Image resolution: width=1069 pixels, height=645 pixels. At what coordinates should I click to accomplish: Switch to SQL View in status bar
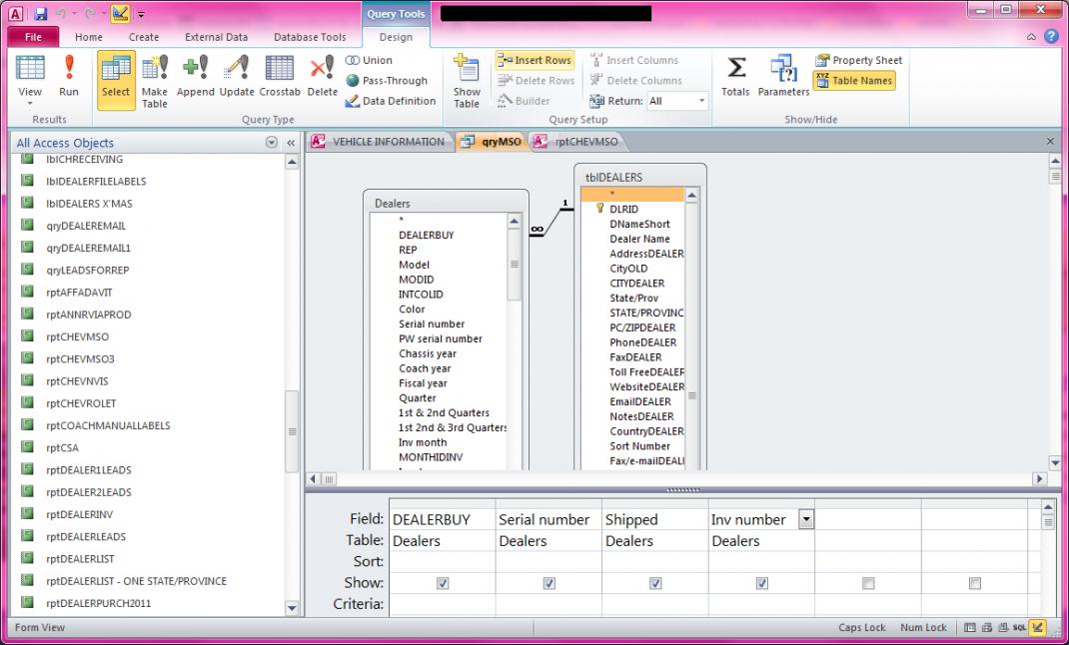click(1019, 628)
